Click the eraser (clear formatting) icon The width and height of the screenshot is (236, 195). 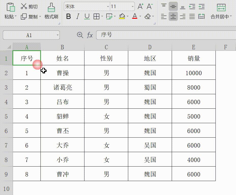tap(148, 16)
